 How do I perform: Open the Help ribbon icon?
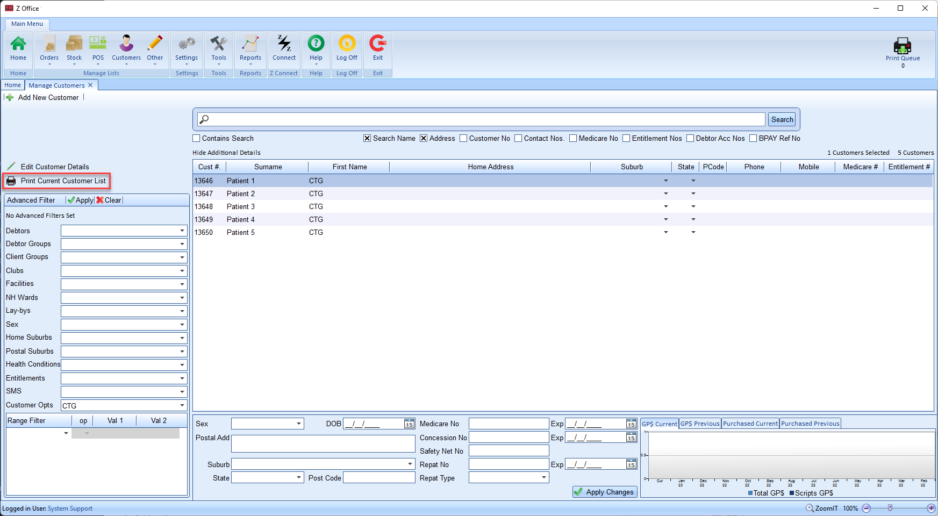pos(316,44)
